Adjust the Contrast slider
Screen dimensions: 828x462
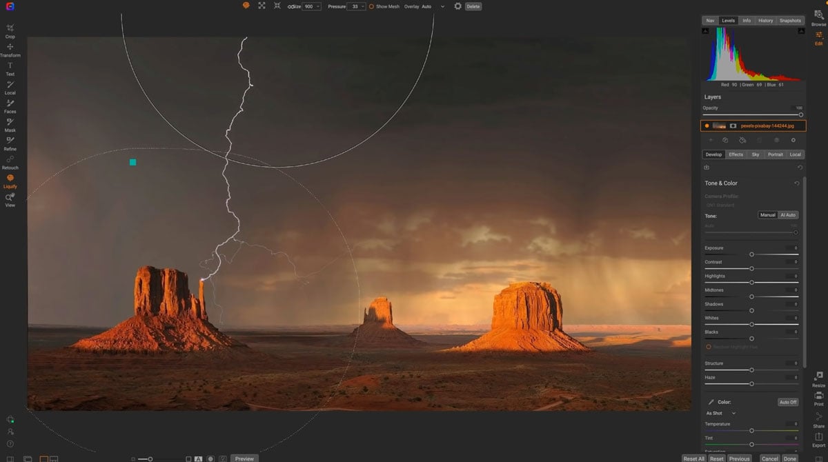point(751,268)
